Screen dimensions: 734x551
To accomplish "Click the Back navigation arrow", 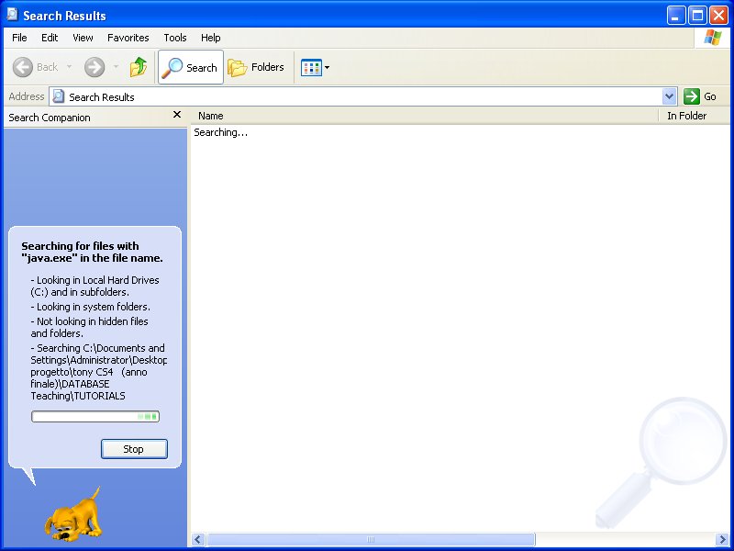I will tap(22, 67).
